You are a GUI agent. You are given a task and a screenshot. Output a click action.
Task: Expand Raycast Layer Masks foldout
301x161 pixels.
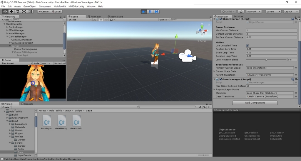[x=215, y=89]
